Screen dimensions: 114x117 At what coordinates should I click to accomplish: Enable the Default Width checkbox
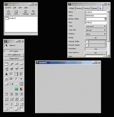click(86, 42)
